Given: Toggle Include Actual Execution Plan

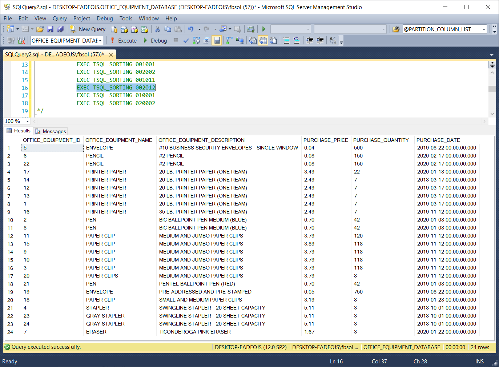Looking at the screenshot, I should point(230,40).
